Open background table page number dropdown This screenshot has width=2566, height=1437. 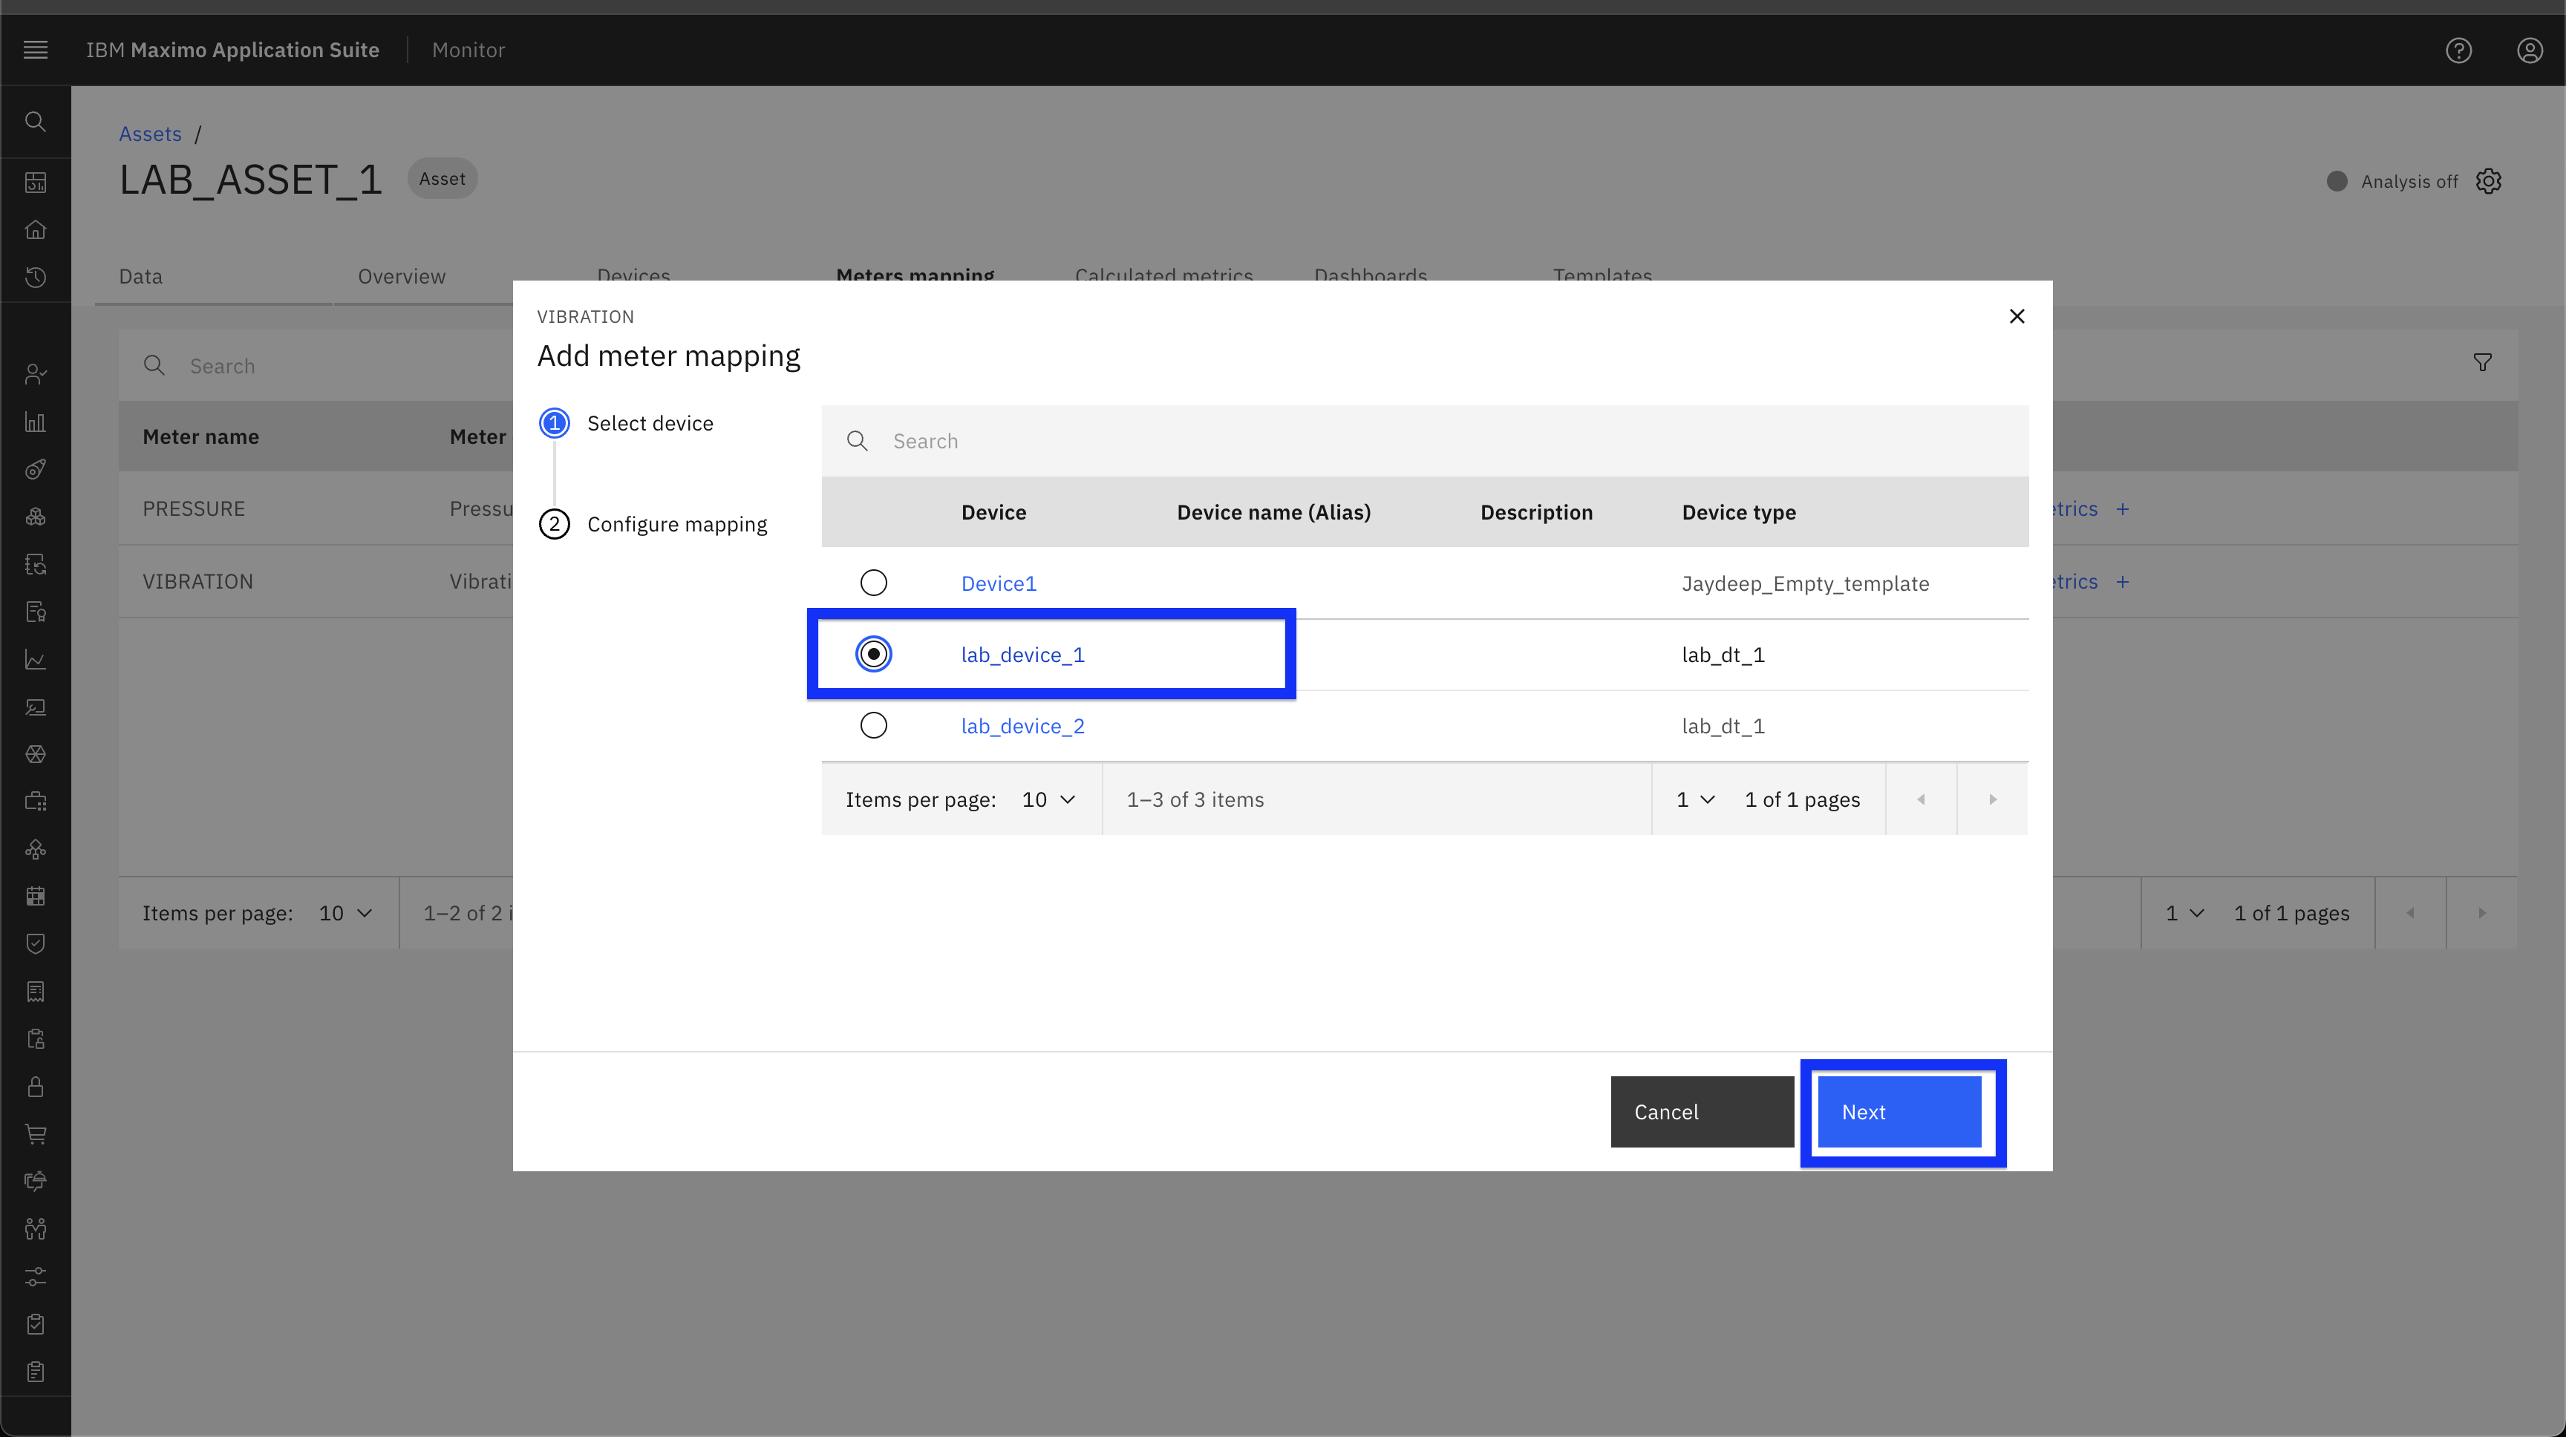pyautogui.click(x=2184, y=913)
